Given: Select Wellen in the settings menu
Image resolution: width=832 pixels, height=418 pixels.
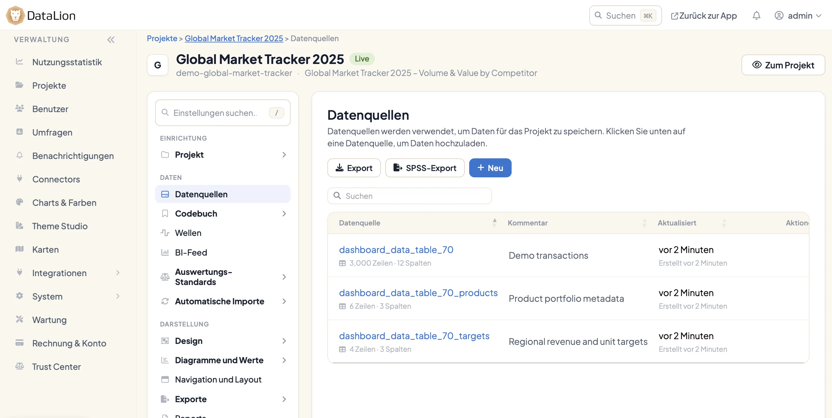Looking at the screenshot, I should (x=223, y=233).
